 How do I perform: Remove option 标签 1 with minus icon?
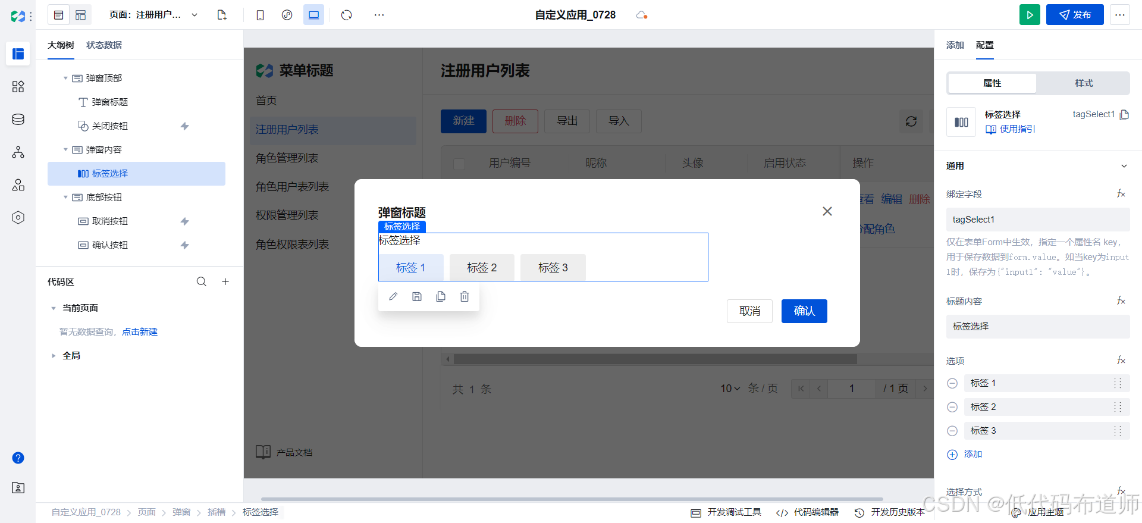point(952,383)
